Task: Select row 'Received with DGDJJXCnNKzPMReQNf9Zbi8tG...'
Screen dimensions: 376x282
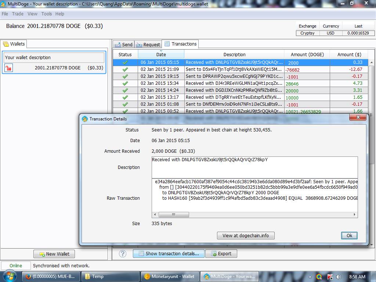Action: (x=241, y=90)
